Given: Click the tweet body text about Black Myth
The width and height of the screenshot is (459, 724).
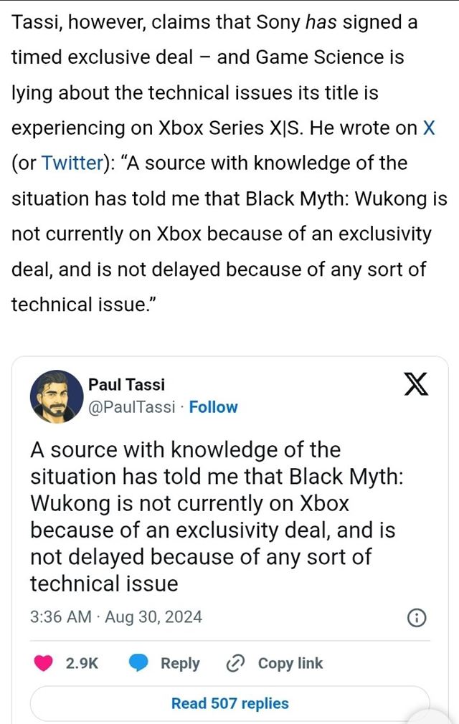Looking at the screenshot, I should coord(215,516).
